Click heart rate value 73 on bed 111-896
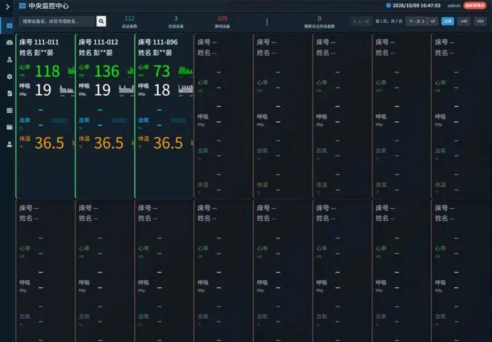 click(x=162, y=71)
